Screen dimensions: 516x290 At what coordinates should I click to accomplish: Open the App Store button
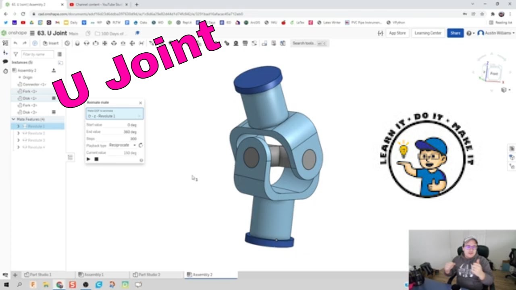[x=397, y=33]
